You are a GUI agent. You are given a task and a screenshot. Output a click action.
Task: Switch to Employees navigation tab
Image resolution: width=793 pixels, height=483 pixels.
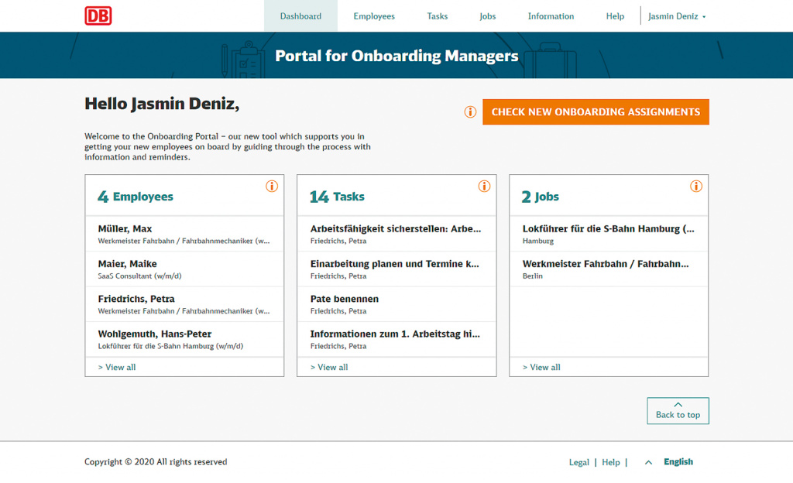coord(374,16)
